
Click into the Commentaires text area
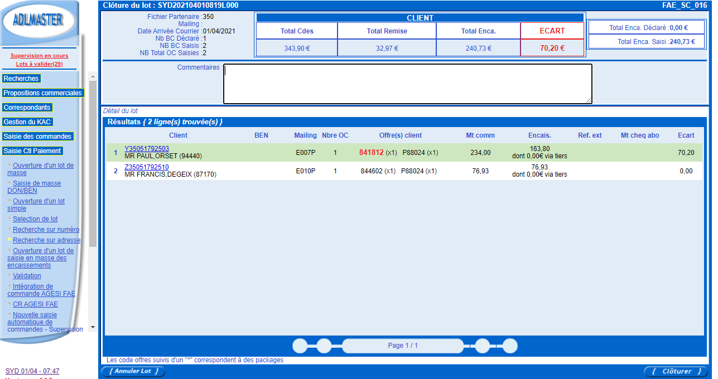(x=408, y=84)
